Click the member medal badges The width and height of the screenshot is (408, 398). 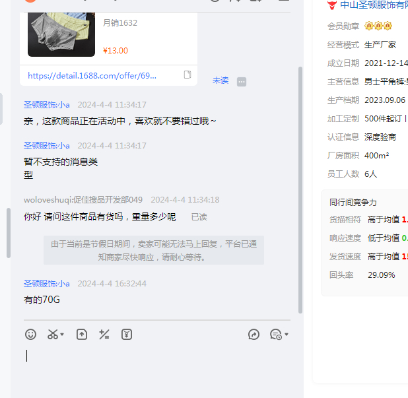pos(378,26)
